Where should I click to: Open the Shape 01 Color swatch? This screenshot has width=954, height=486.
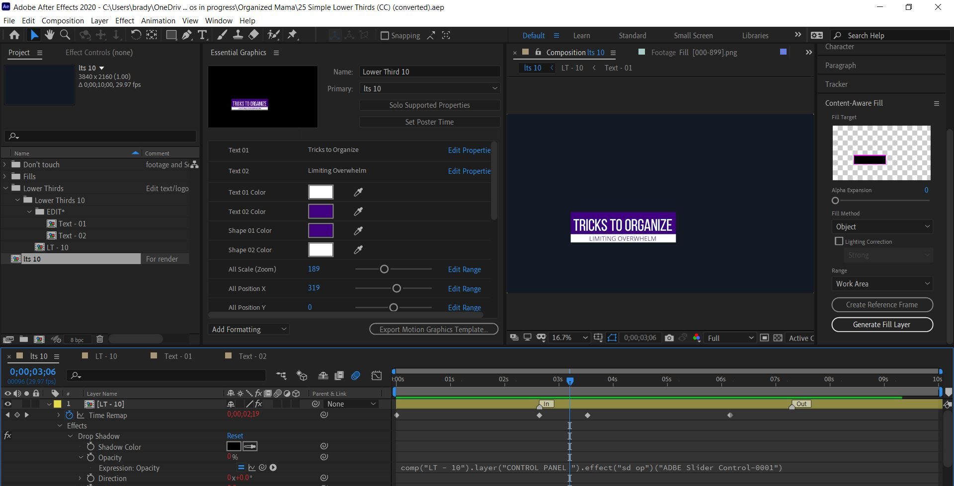tap(320, 230)
